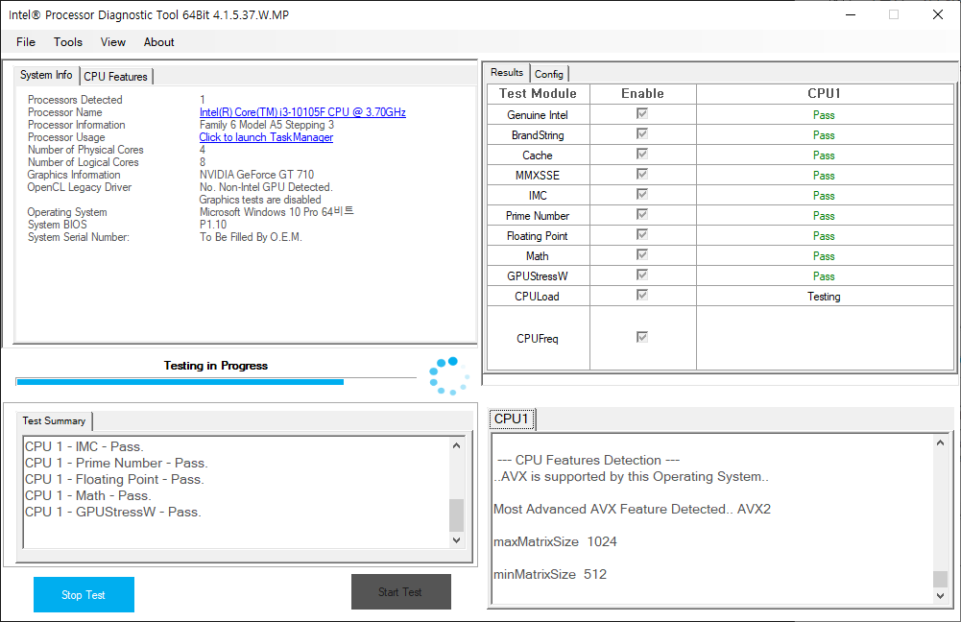The image size is (961, 622).
Task: Click the 'minMatrixSize 512' output line
Action: pyautogui.click(x=550, y=574)
